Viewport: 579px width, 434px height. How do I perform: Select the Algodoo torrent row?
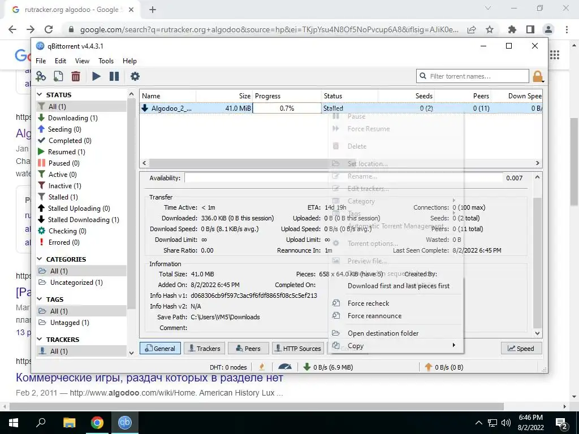(340, 108)
